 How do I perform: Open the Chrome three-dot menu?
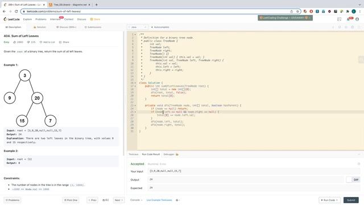point(360,11)
